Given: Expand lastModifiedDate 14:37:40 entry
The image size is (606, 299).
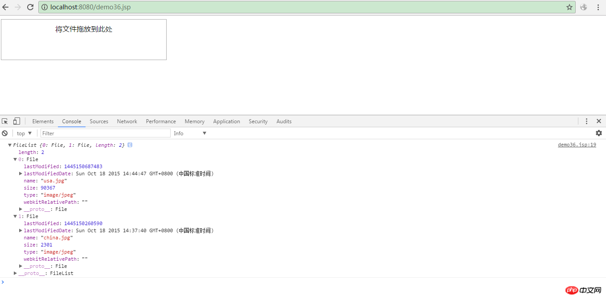Looking at the screenshot, I should (20, 230).
